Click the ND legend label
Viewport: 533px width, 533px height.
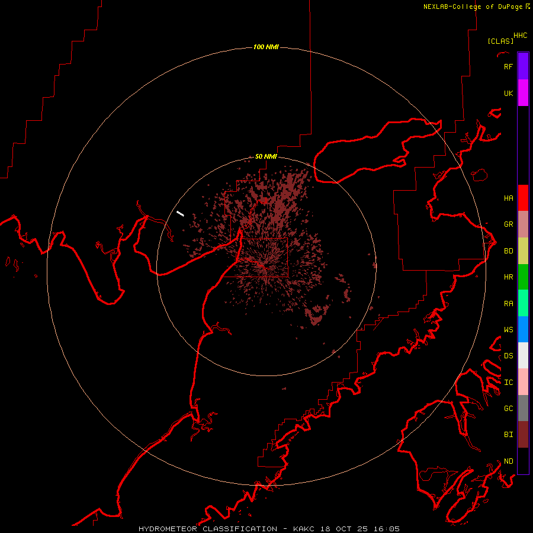coord(508,461)
